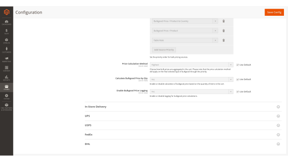
Task: Click the Magento logo in the sidebar
Action: pyautogui.click(x=7, y=12)
